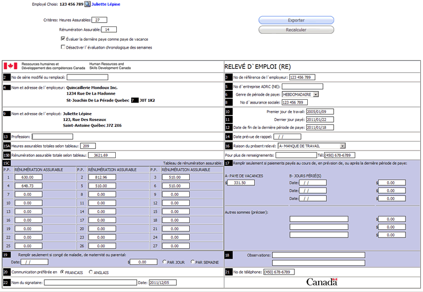Screen dimensions: 423x292
Task: Enable Désactiver l'évaluation chronologique des semaines
Action: 63,47
